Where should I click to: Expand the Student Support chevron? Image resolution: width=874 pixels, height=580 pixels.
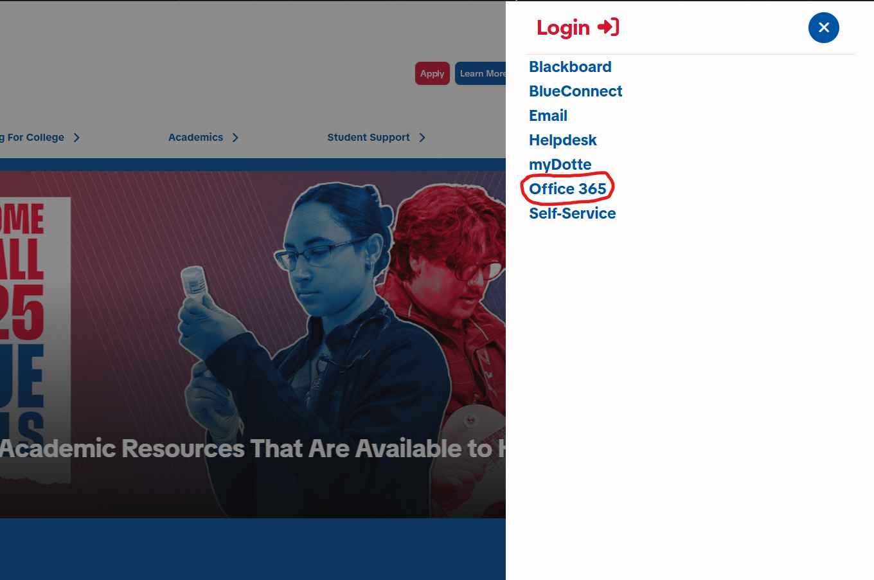pyautogui.click(x=422, y=138)
